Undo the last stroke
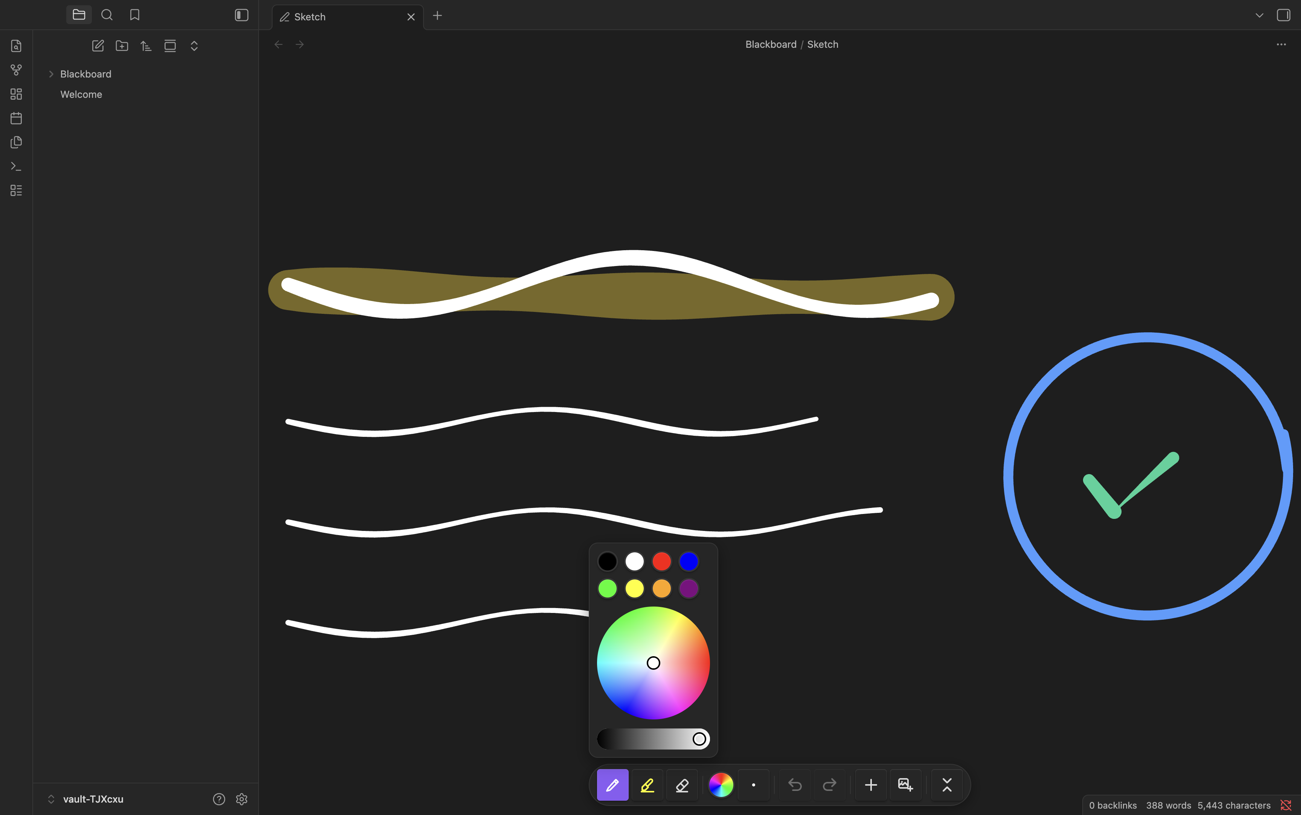 tap(795, 785)
